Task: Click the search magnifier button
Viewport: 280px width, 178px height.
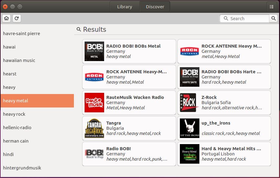Action: (274, 18)
